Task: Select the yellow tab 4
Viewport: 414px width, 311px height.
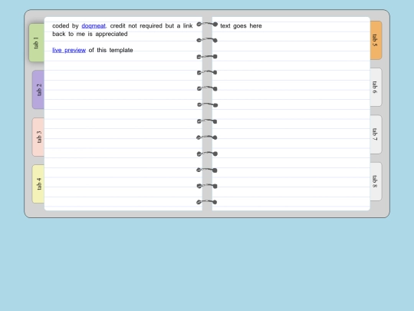Action: coord(38,184)
